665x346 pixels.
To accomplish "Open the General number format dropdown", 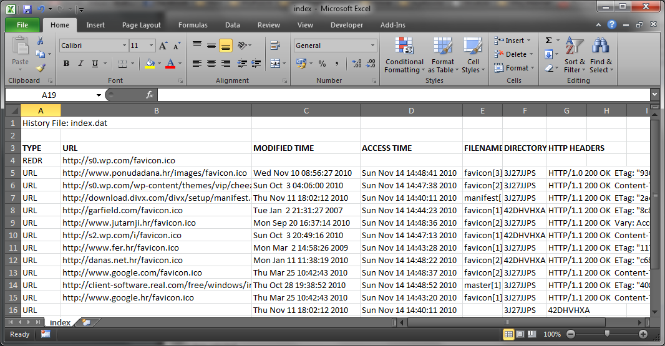I will tap(373, 46).
